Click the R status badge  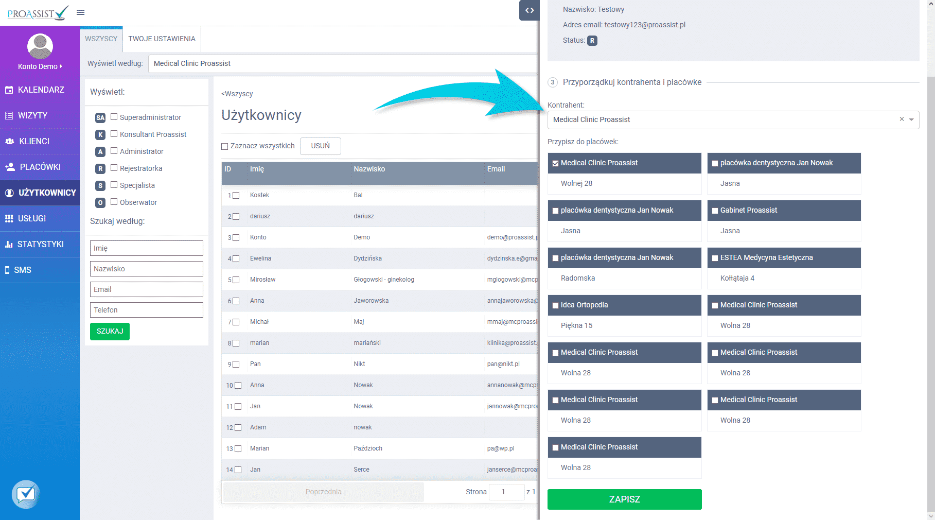pyautogui.click(x=592, y=41)
